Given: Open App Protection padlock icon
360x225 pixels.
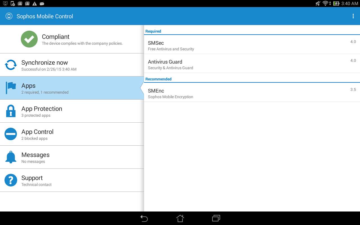Looking at the screenshot, I should click(x=11, y=111).
